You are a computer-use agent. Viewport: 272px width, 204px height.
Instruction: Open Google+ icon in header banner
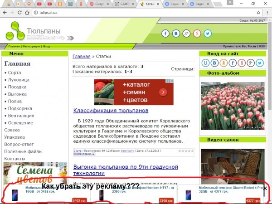[x=186, y=33]
